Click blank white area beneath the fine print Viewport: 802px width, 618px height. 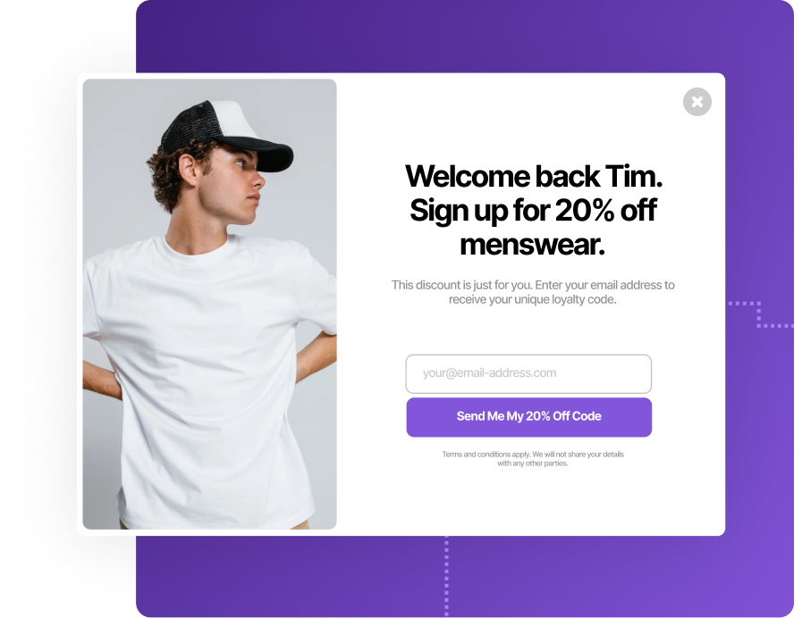[x=532, y=500]
